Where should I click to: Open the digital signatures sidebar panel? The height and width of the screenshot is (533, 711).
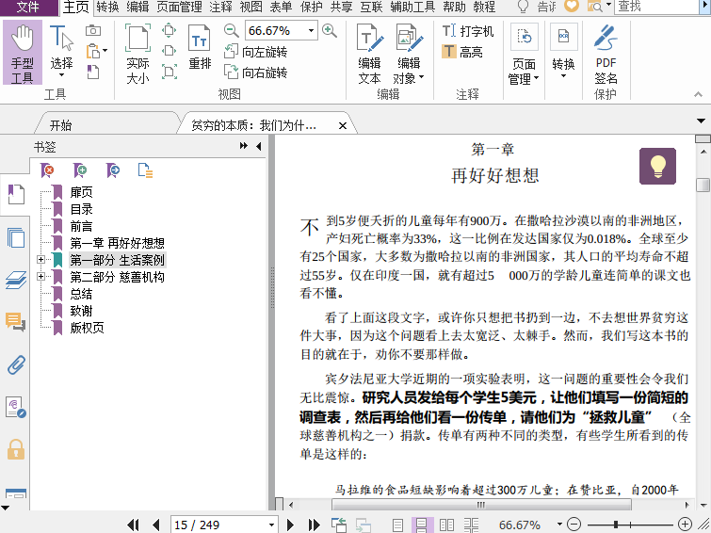[x=16, y=407]
